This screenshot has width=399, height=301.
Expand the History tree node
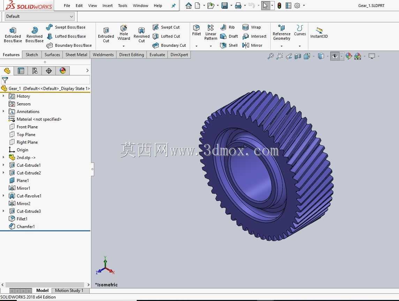point(3,96)
